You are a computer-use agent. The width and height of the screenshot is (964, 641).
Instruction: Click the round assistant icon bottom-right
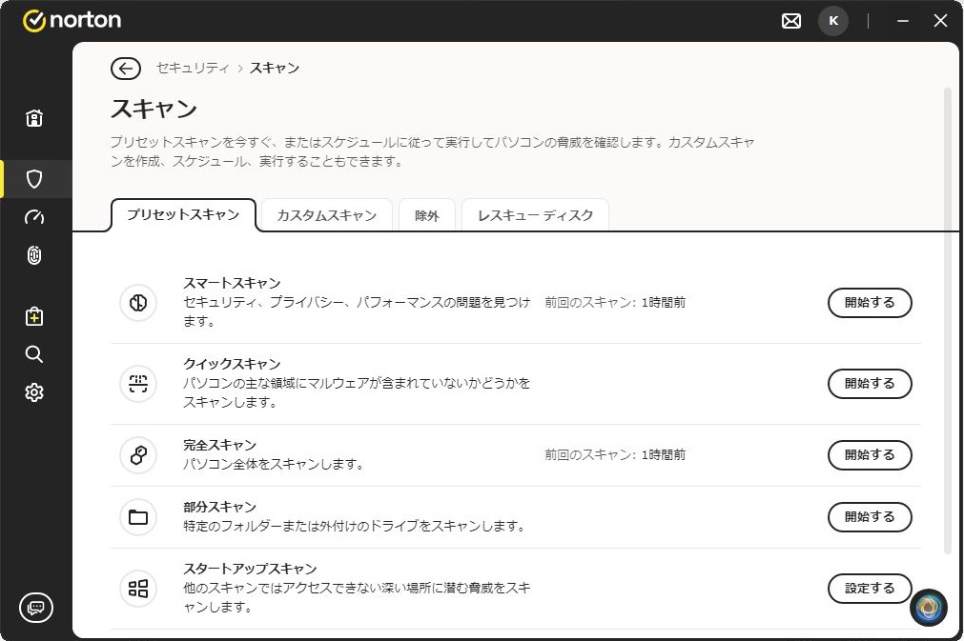click(x=928, y=608)
